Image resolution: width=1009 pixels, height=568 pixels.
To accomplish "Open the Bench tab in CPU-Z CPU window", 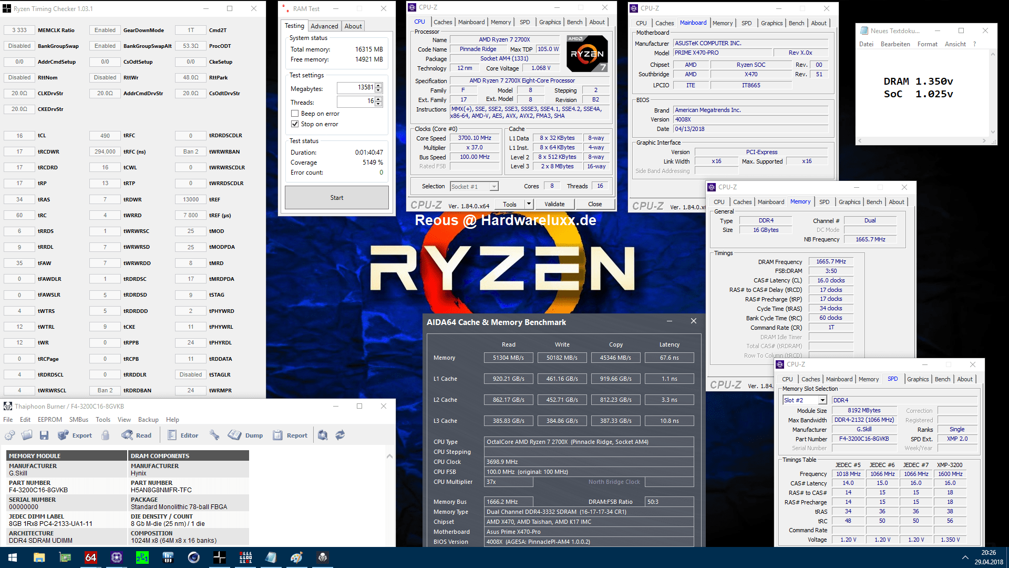I will pos(574,22).
